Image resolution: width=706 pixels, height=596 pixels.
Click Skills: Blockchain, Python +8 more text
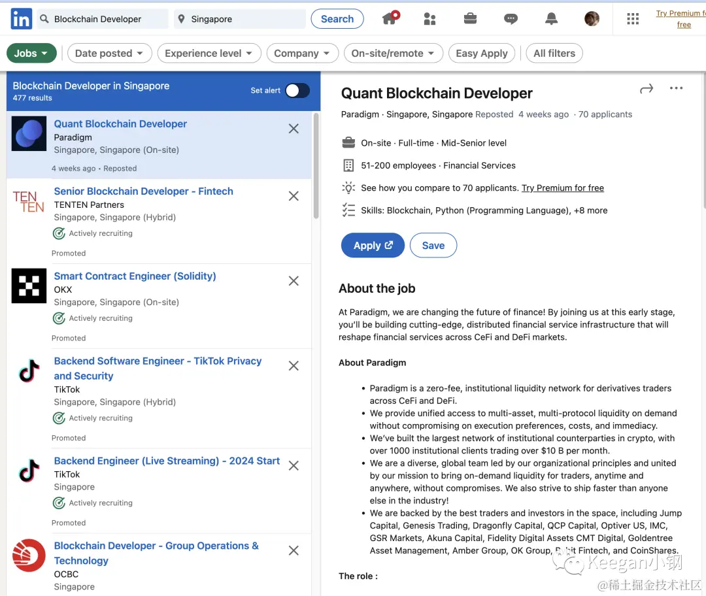484,210
